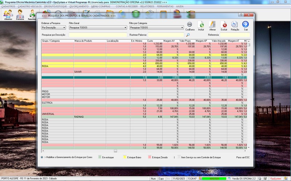Click the 1.232,80 Custo cell

point(155,44)
